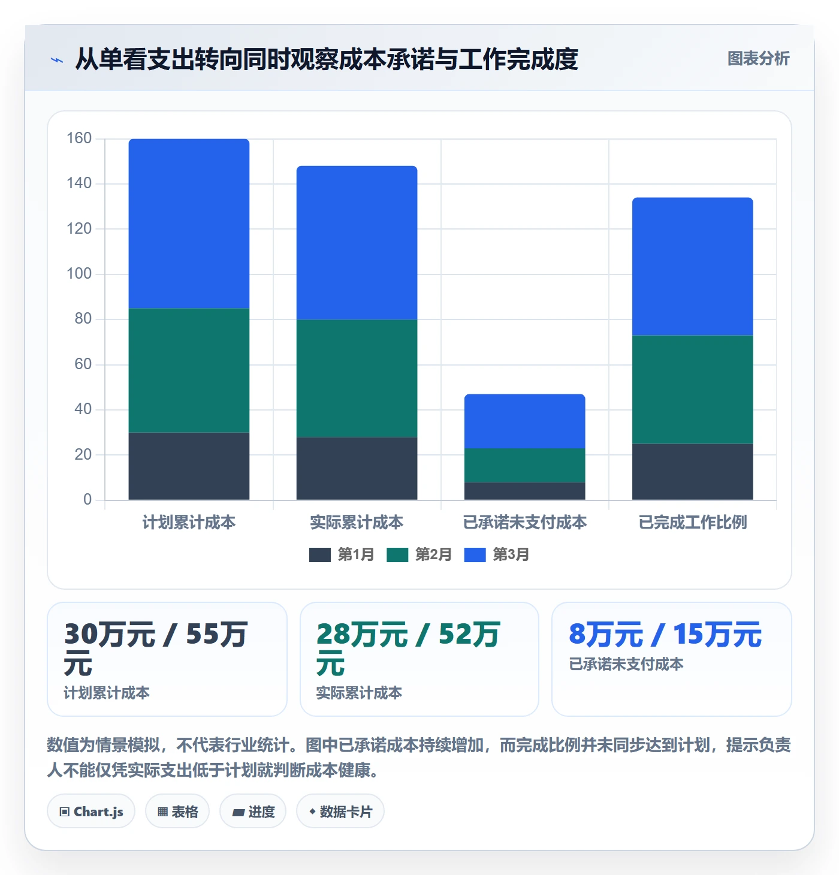
Task: Toggle the 第3月 legend color box
Action: (475, 555)
